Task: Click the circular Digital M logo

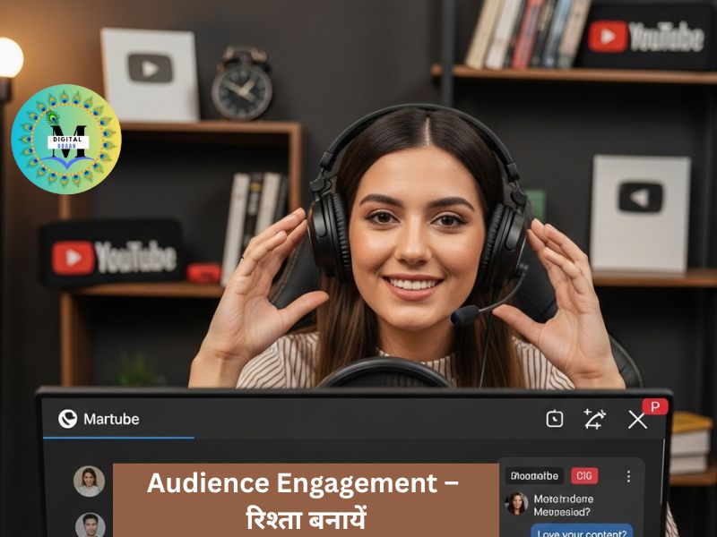Action: (x=66, y=140)
